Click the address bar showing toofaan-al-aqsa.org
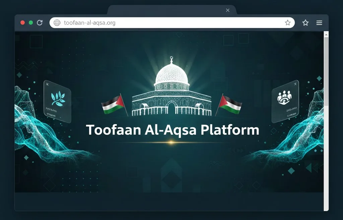 (172, 23)
